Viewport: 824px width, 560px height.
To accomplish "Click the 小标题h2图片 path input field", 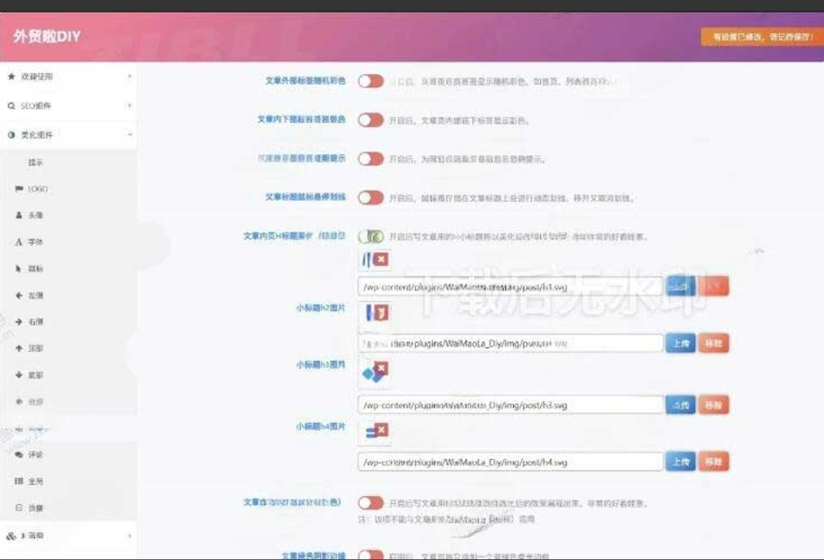I will [510, 344].
